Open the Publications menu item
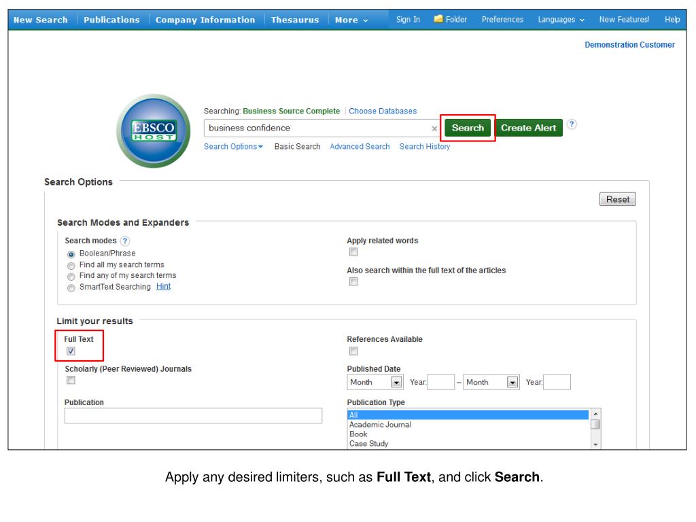Screen dimensions: 696x522 point(111,20)
